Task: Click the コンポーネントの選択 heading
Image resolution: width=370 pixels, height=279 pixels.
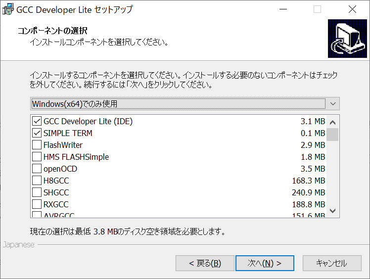Action: coord(52,31)
